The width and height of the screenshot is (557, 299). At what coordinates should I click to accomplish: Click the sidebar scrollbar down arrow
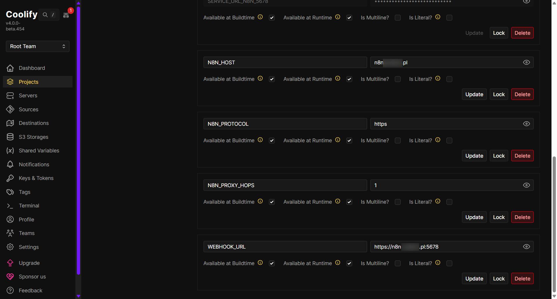point(78,296)
